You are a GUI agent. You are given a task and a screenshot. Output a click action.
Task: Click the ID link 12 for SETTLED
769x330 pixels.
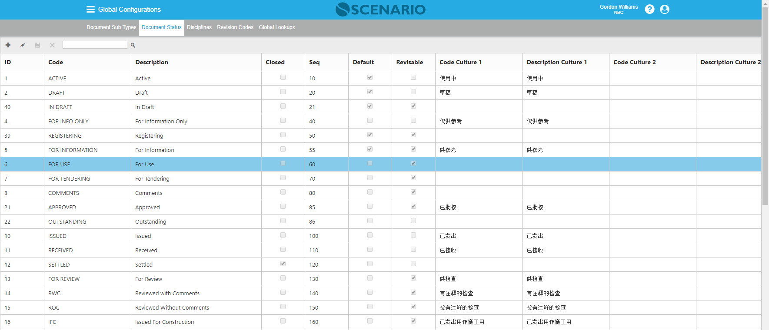tap(7, 265)
